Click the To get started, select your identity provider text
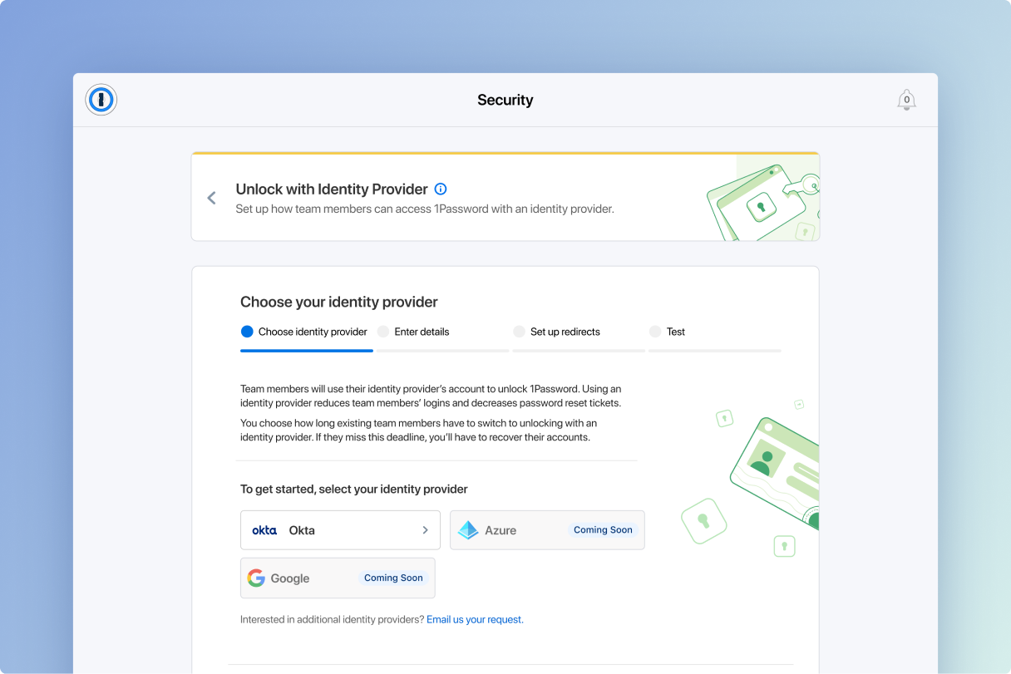1011x674 pixels. pyautogui.click(x=354, y=489)
